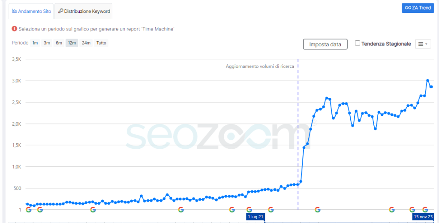The image size is (439, 223).
Task: Click the Imposta data button
Action: pos(325,44)
